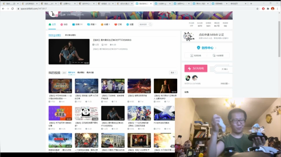This screenshot has width=281, height=157.
Task: Open the PS5 发布会 video thumbnail
Action: pos(164,113)
